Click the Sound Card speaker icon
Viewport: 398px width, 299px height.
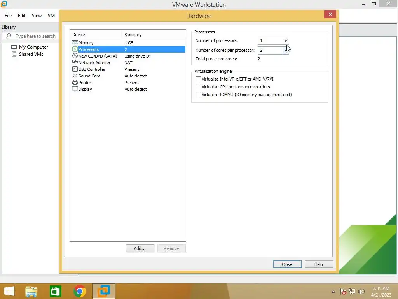(75, 76)
